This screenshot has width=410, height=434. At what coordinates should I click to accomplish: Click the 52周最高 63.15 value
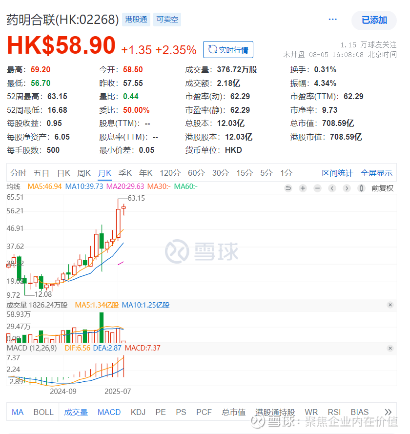(57, 96)
